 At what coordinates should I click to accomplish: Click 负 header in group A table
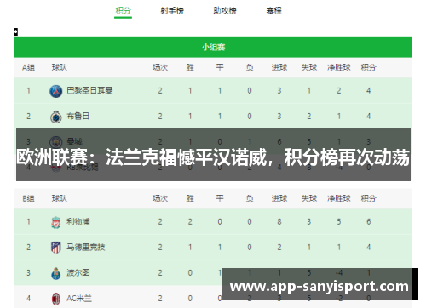point(250,68)
